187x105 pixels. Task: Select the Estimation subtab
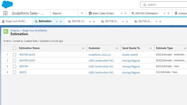pos(45,21)
